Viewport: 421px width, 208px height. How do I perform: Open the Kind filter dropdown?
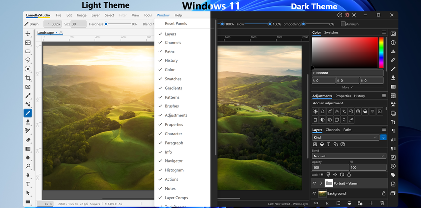[x=346, y=137]
